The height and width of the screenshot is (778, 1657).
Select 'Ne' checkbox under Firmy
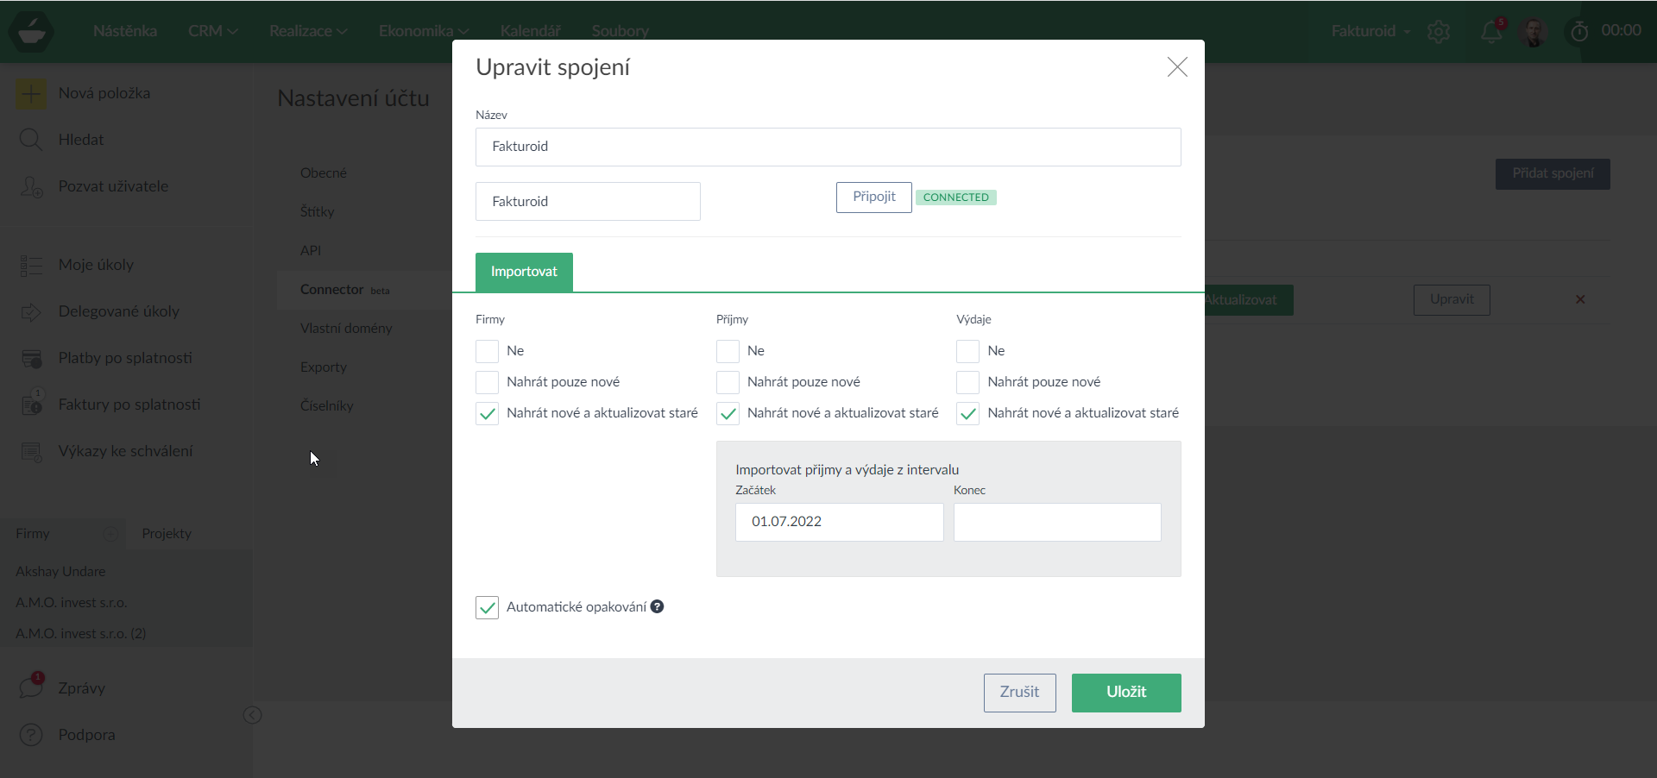click(x=487, y=351)
